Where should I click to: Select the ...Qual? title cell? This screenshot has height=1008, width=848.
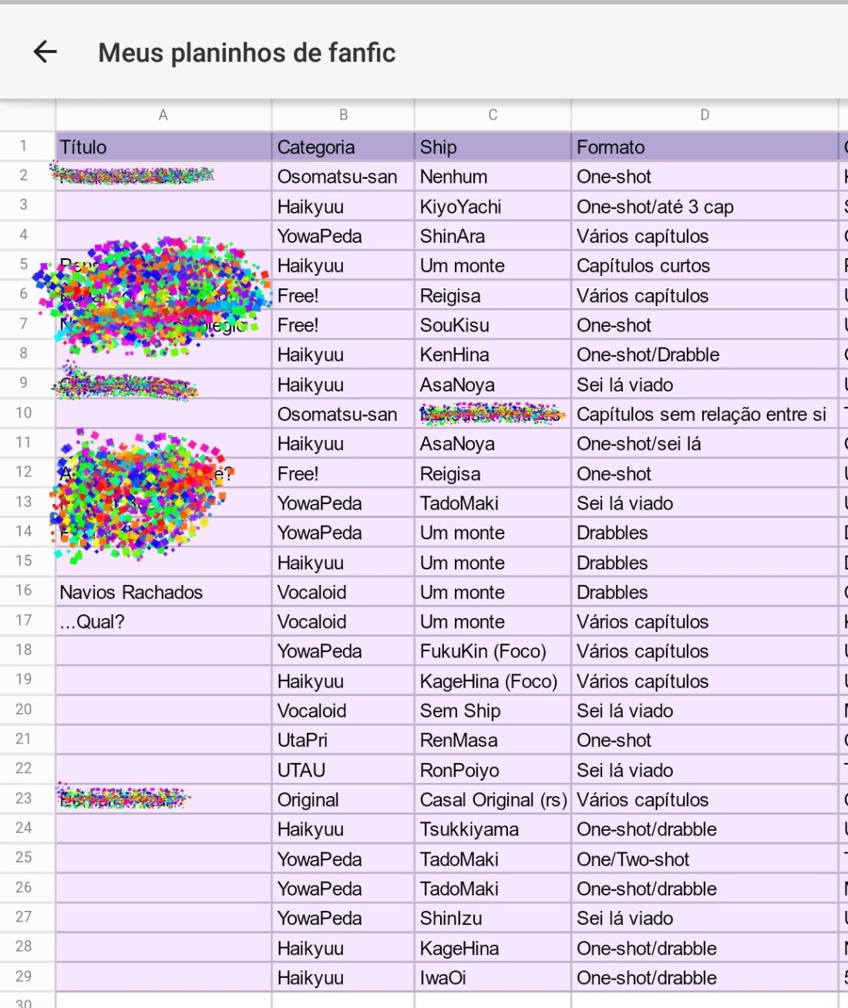(163, 622)
